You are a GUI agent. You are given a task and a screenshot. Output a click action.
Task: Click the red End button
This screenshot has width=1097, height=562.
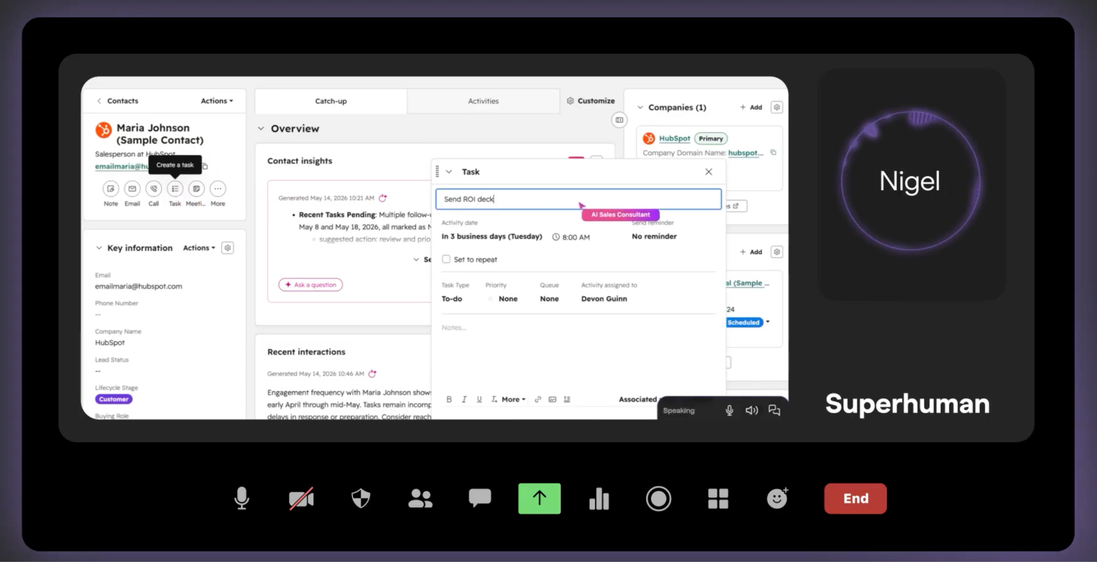pos(855,498)
